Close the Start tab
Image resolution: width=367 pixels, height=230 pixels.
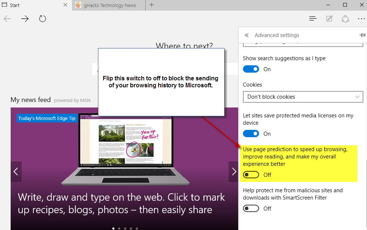pyautogui.click(x=65, y=5)
